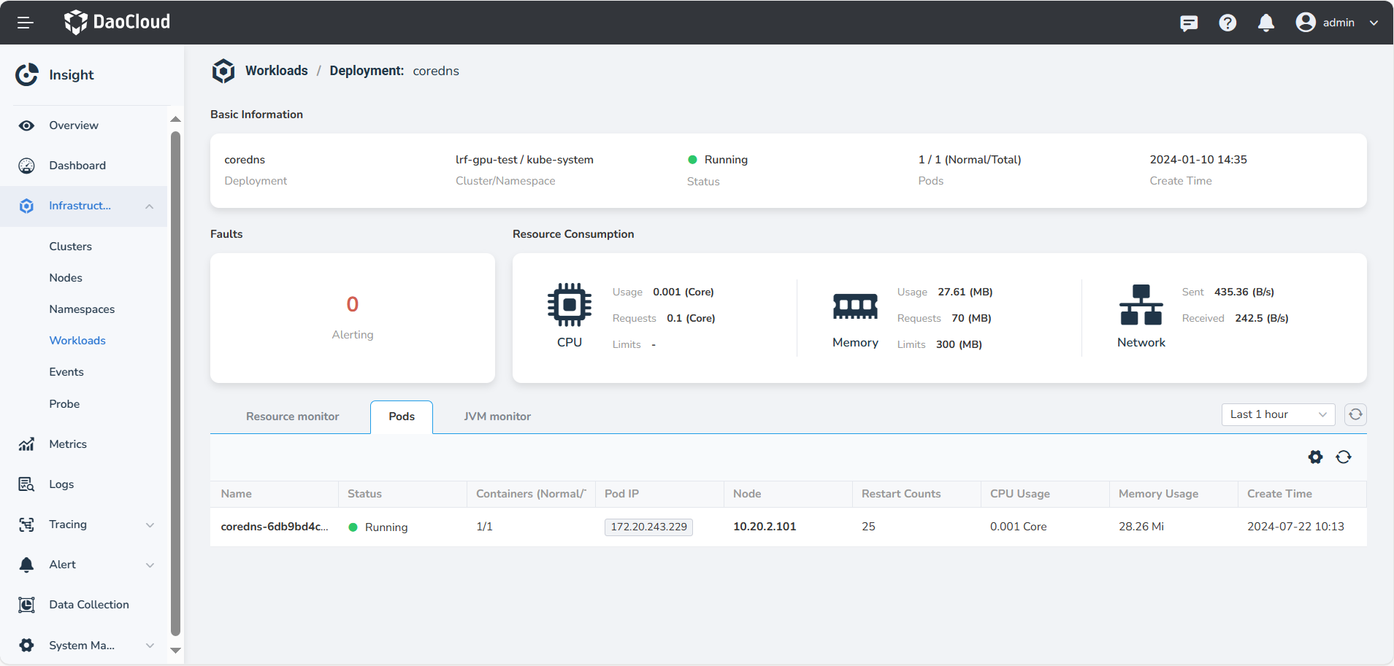Click the Insight logo icon in sidebar
This screenshot has width=1394, height=666.
(26, 74)
